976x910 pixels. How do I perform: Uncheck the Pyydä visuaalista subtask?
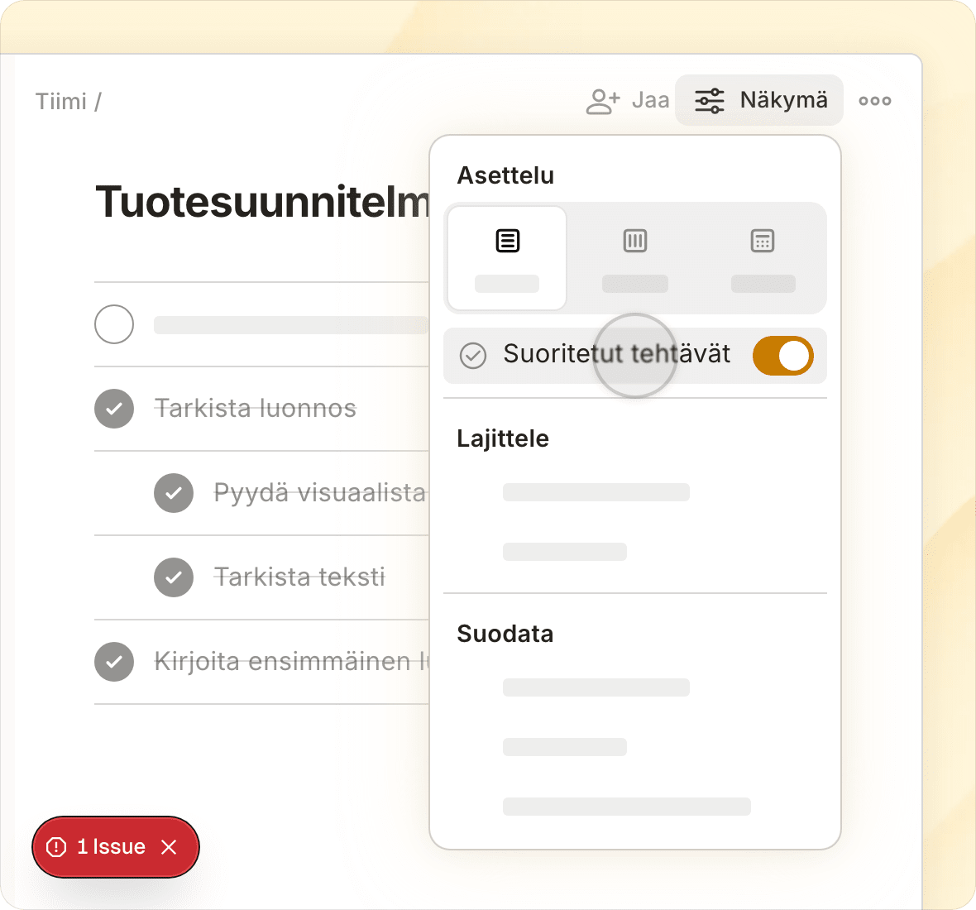click(174, 493)
